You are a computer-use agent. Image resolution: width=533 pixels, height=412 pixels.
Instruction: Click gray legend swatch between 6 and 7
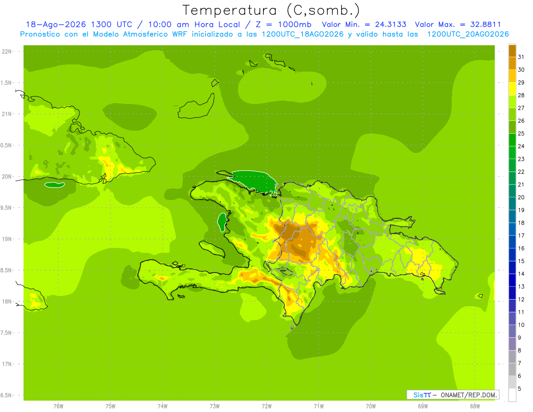pos(512,370)
